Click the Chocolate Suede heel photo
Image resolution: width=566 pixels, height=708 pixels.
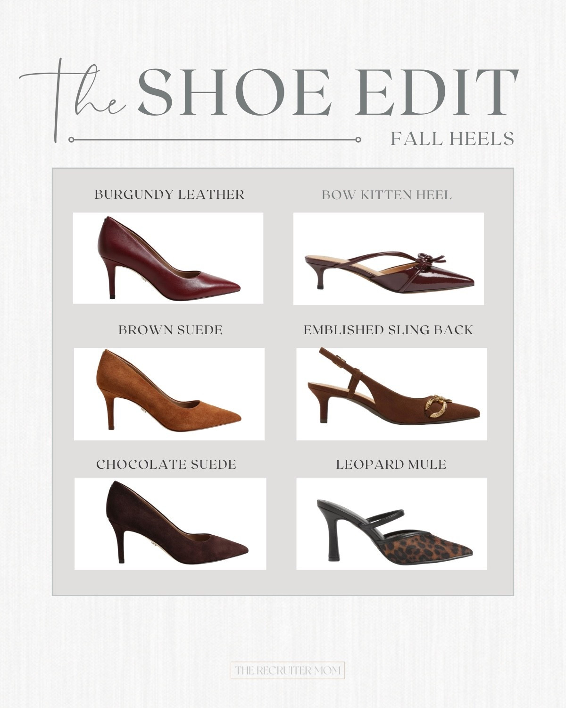pos(167,524)
